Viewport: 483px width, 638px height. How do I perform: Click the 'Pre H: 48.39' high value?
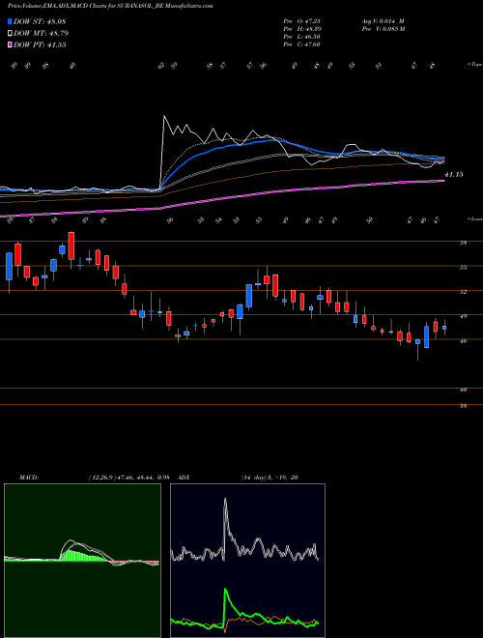[x=301, y=29]
